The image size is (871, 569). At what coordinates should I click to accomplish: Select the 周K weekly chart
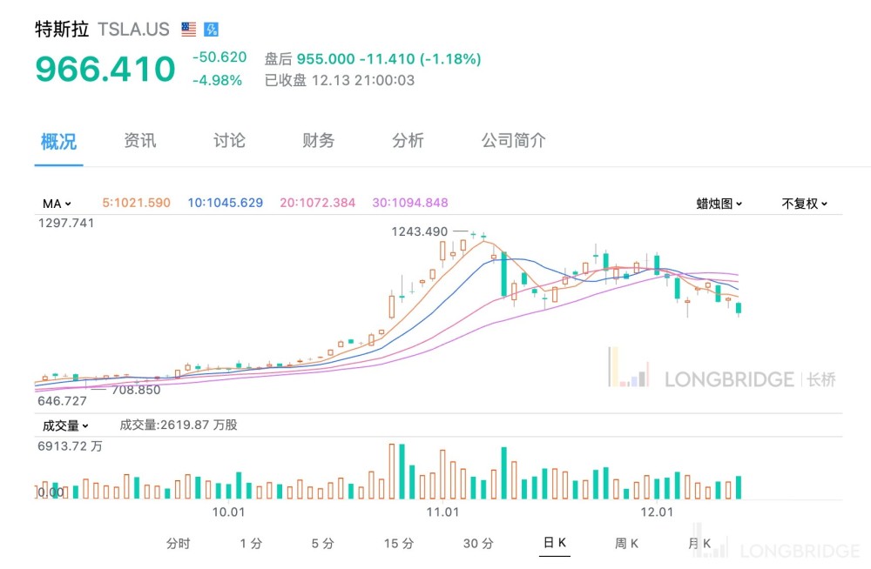(x=626, y=544)
